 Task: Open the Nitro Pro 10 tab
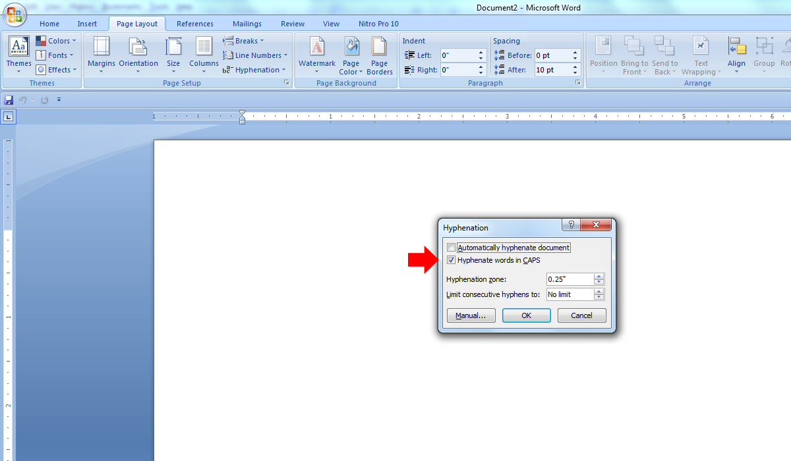pyautogui.click(x=378, y=24)
